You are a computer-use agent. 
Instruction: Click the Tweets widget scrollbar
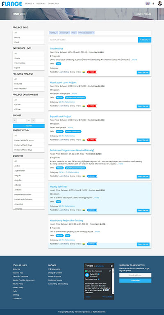113,281
